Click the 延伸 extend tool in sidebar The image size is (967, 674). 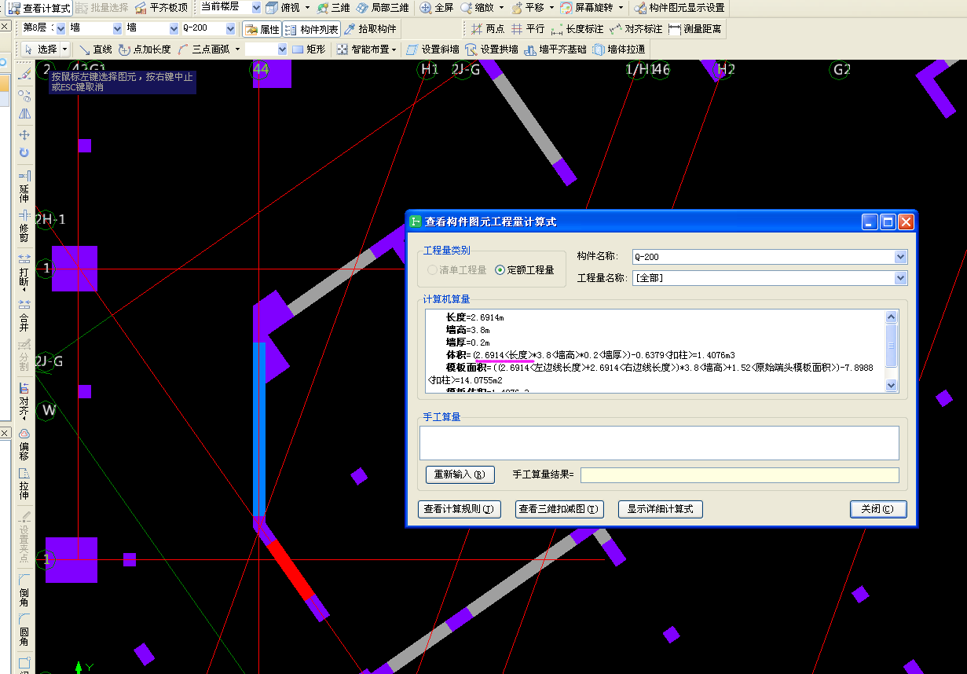(24, 185)
